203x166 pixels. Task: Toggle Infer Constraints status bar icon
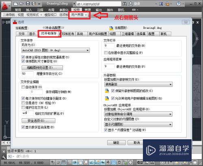coord(52,162)
